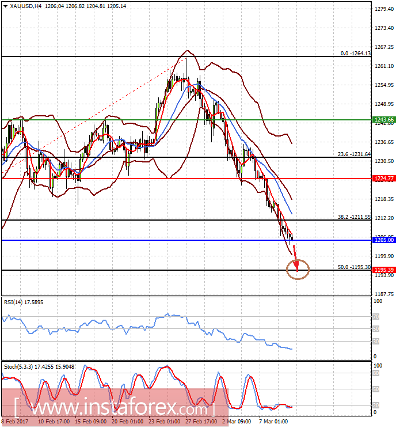Click the triangle icon beside XAUUSD,H4
396x428 pixels.
(x=5, y=5)
